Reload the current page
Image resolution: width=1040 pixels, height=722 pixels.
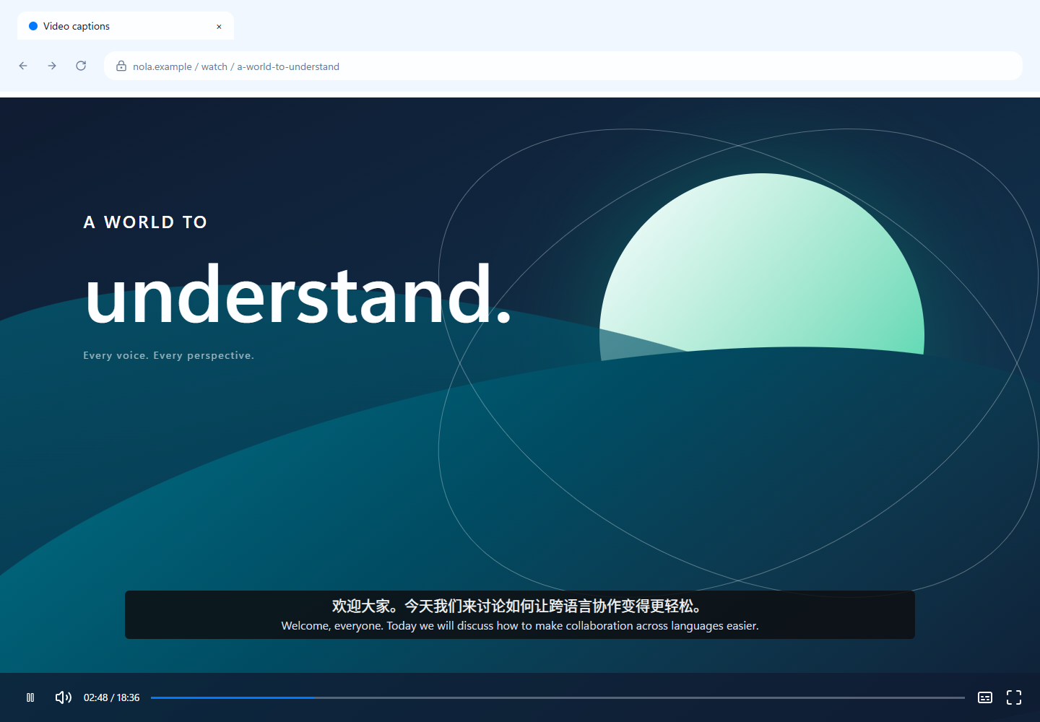81,66
